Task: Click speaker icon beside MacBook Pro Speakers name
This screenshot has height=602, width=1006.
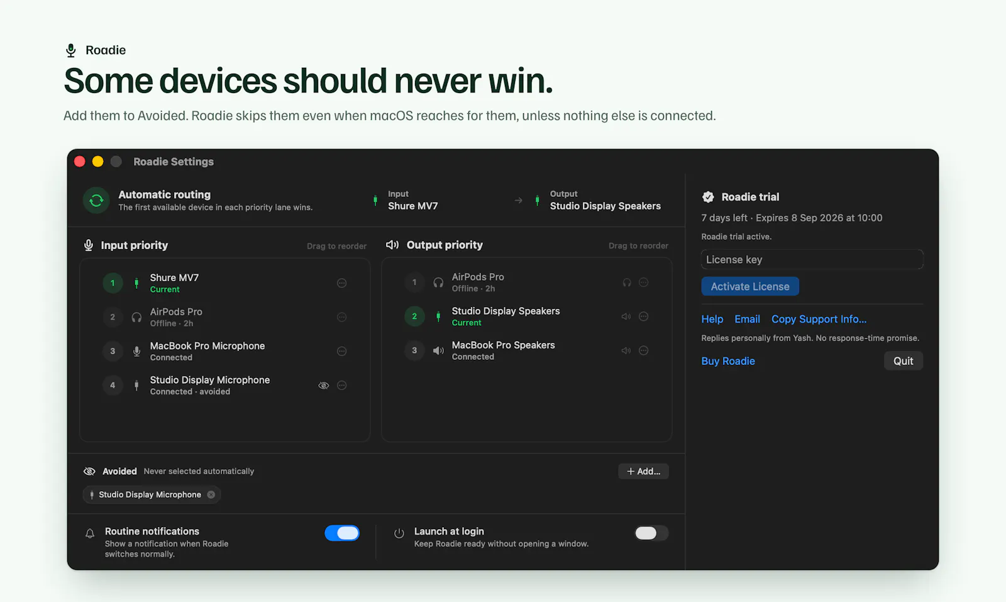Action: (438, 350)
